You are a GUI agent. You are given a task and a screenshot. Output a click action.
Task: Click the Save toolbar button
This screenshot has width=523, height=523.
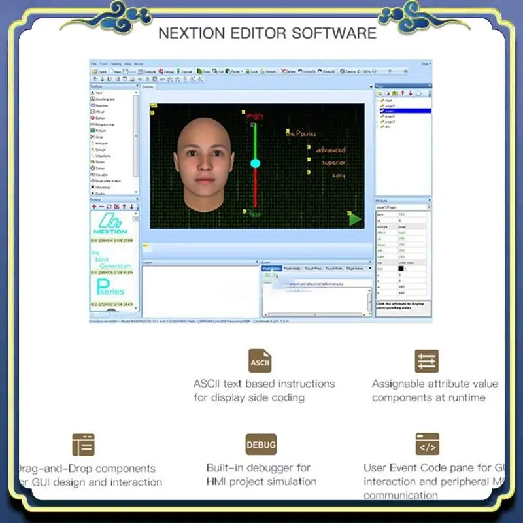coord(129,71)
